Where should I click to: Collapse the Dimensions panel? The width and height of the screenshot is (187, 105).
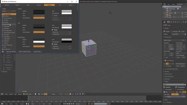tap(168, 37)
